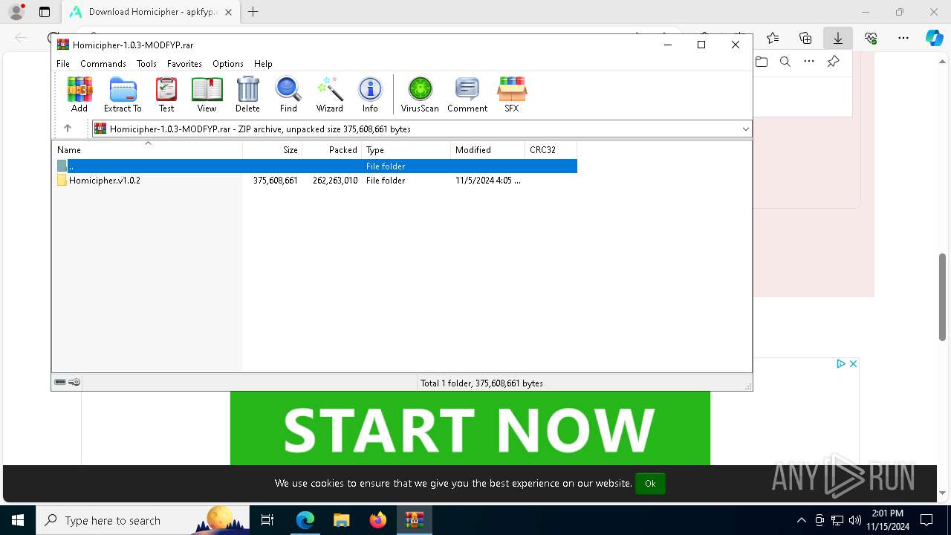The height and width of the screenshot is (535, 951).
Task: Click Edge tab actions icon
Action: point(44,12)
